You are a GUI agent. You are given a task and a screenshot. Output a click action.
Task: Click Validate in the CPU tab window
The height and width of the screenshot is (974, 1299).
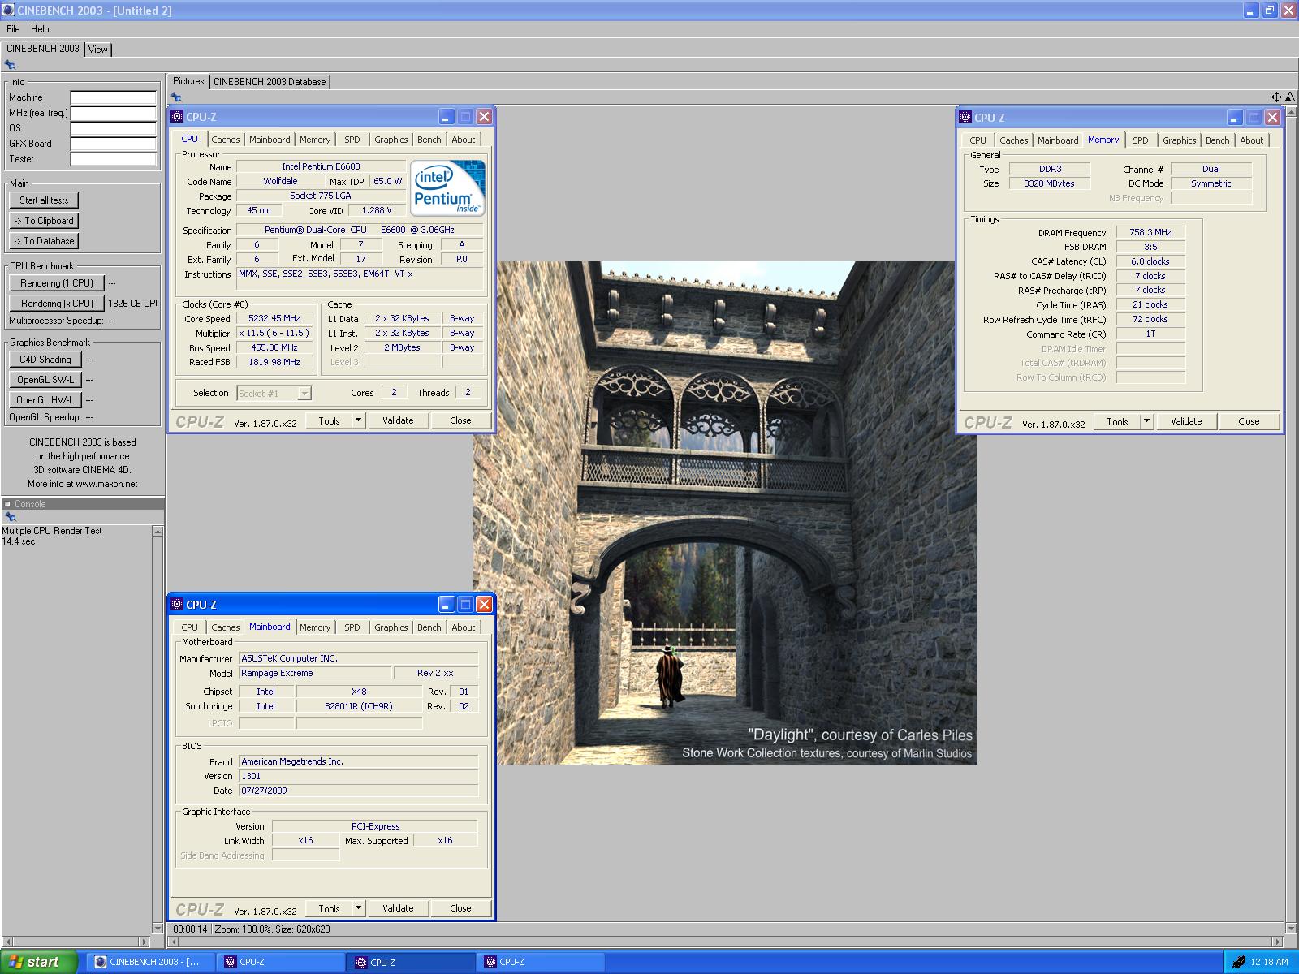pyautogui.click(x=398, y=420)
